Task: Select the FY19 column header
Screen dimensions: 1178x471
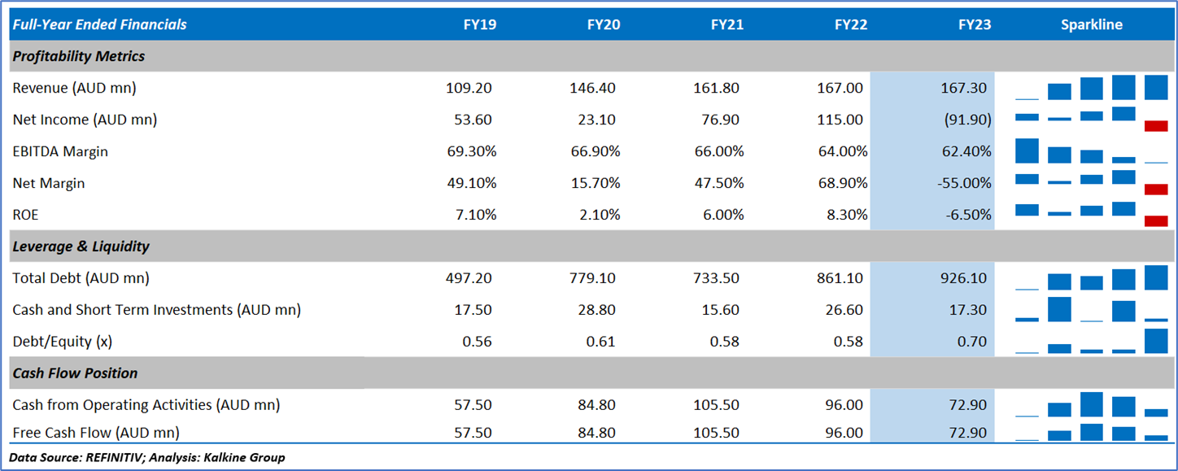Action: [x=480, y=24]
